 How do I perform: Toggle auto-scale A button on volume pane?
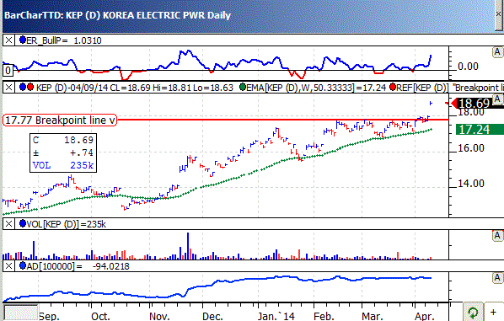pos(497,236)
